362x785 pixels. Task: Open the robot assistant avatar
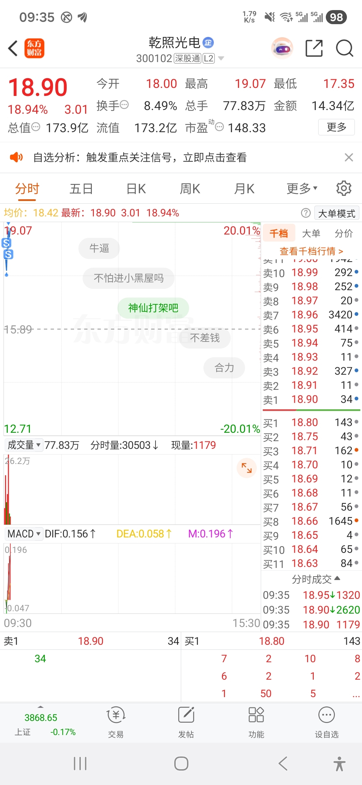282,48
